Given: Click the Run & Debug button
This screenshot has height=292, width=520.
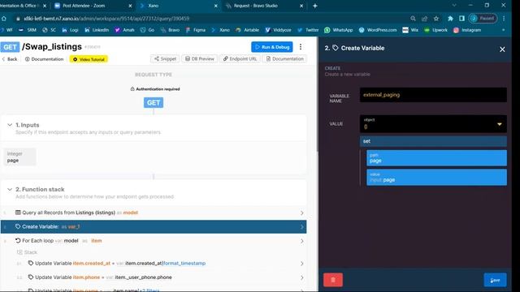Looking at the screenshot, I should coord(272,47).
